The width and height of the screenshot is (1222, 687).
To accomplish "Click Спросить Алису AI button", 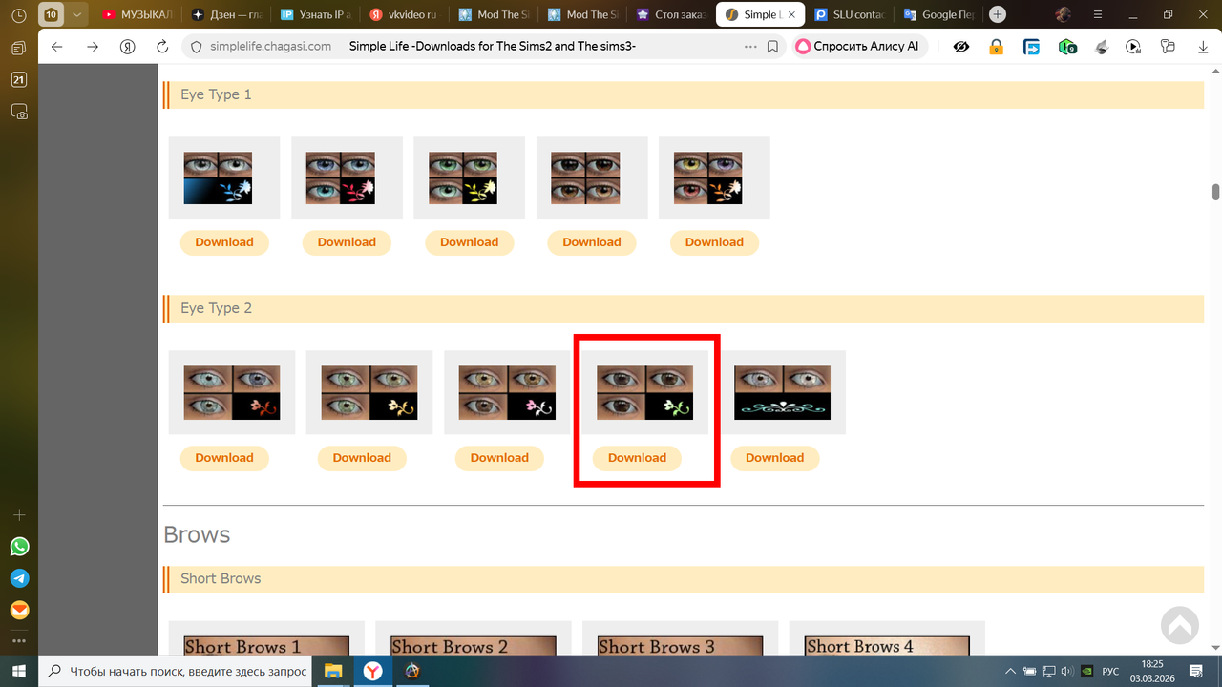I will point(858,47).
